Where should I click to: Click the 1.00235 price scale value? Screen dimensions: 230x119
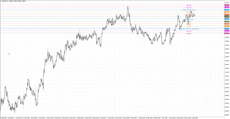[227, 84]
